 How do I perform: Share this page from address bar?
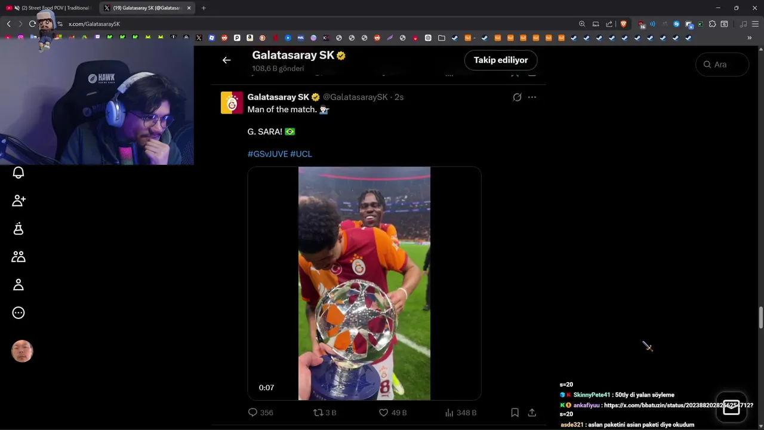coord(609,24)
